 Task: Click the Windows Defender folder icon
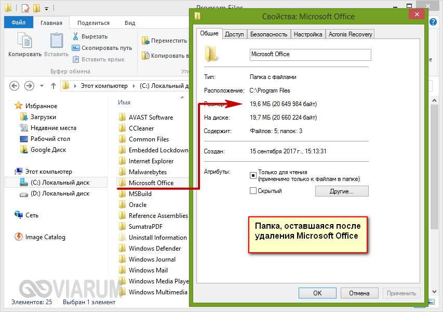click(122, 249)
